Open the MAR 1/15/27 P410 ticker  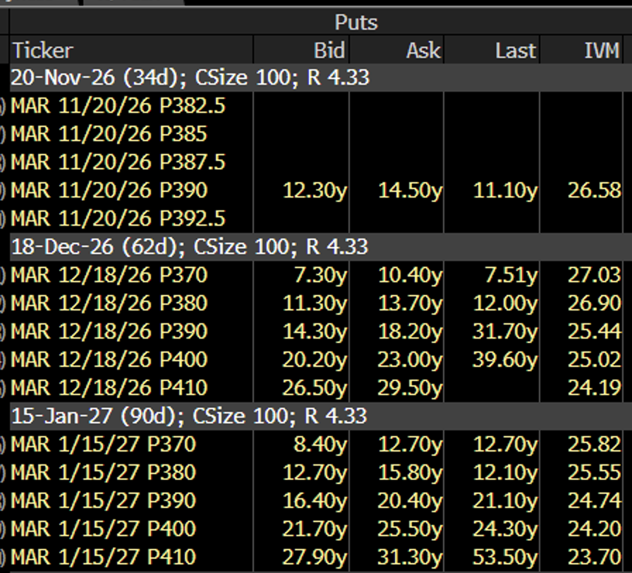(x=104, y=557)
